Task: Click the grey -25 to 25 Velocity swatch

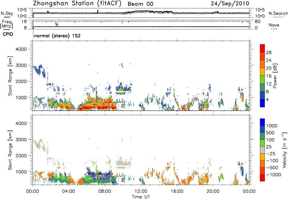Action: (262, 150)
